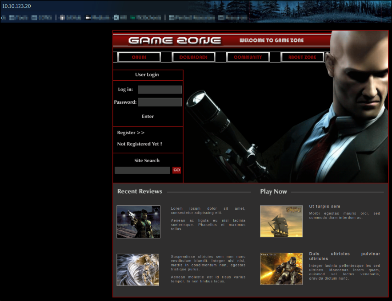Click the 'Aenean ac ligula eu nisi' paragraph
This screenshot has height=301, width=392.
[x=208, y=225]
